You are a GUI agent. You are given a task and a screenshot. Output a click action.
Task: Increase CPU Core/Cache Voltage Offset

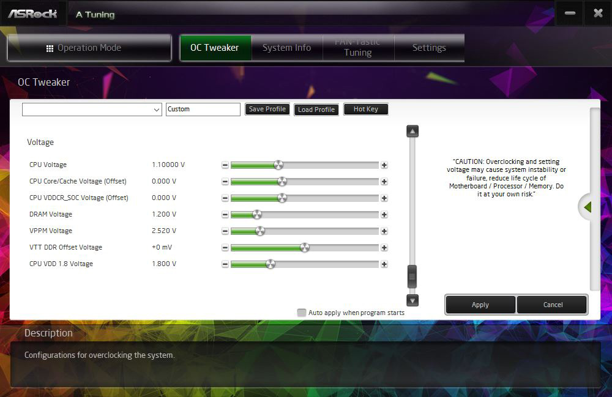click(384, 181)
